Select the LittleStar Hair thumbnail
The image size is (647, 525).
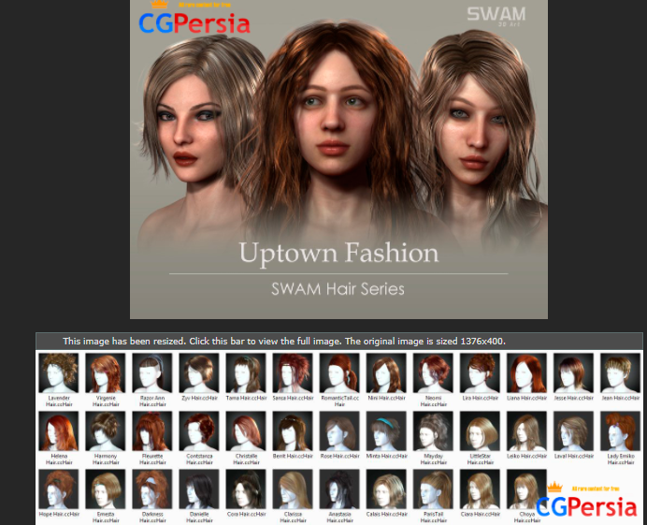click(x=480, y=431)
